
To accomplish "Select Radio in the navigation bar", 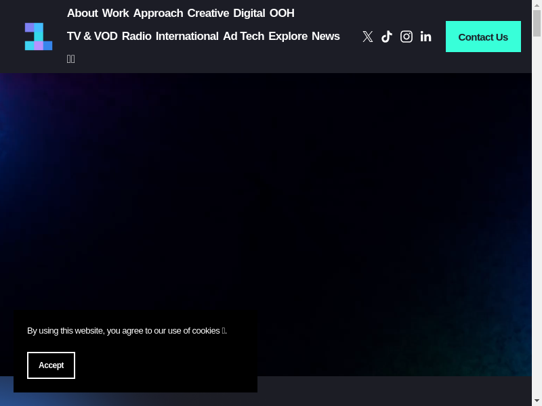I will [x=136, y=36].
